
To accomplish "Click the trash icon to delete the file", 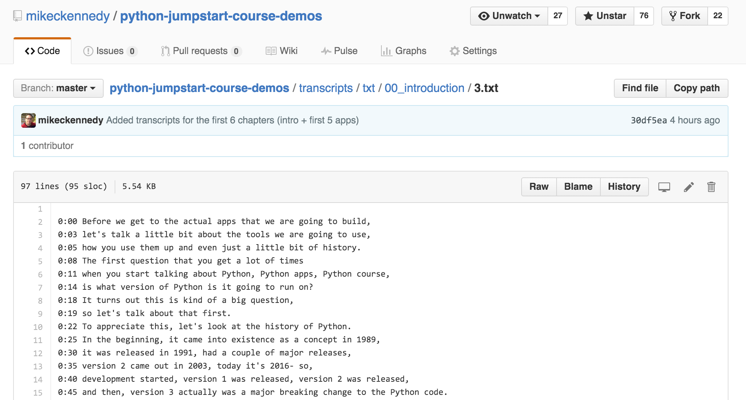I will pyautogui.click(x=711, y=186).
